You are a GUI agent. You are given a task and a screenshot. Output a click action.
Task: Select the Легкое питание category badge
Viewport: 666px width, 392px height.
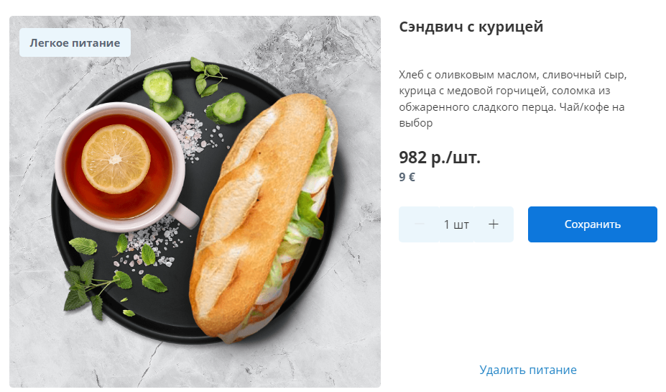pyautogui.click(x=75, y=43)
